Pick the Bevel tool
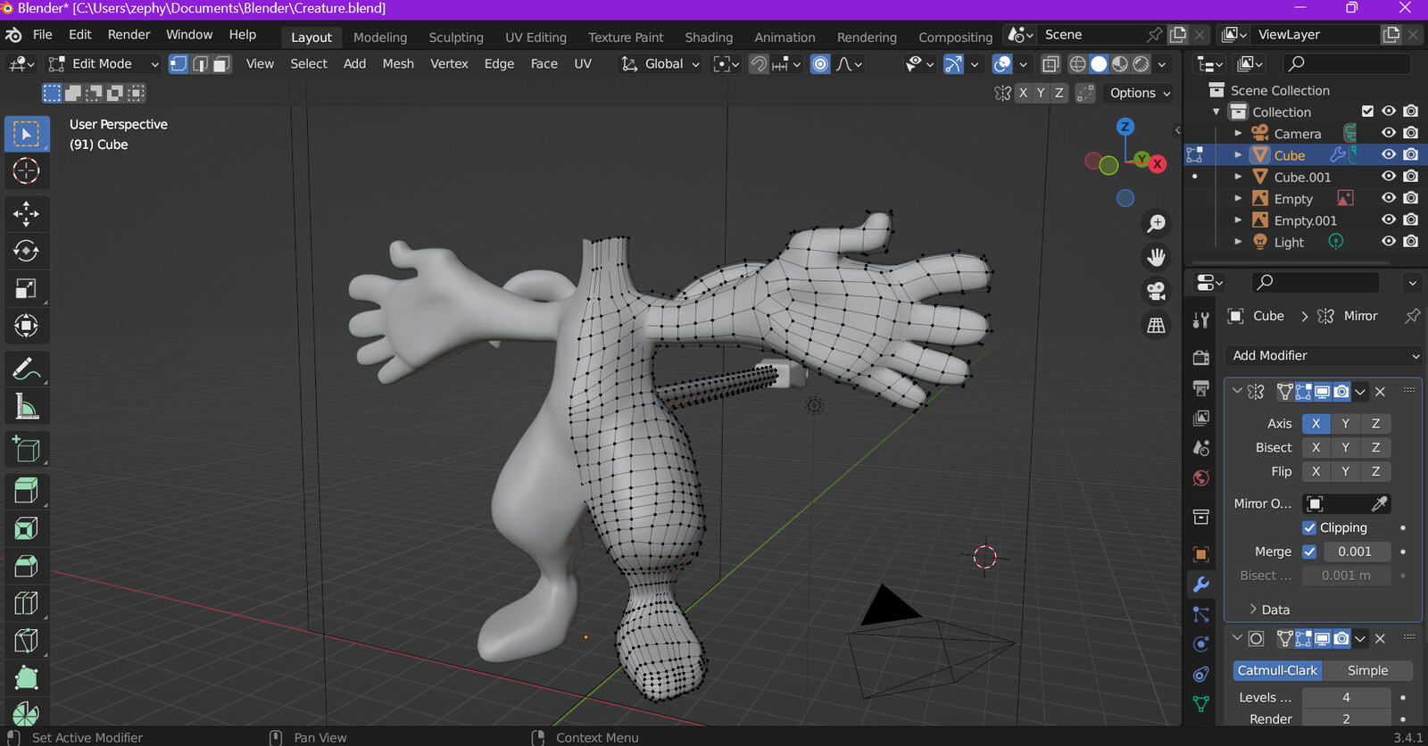 tap(27, 566)
